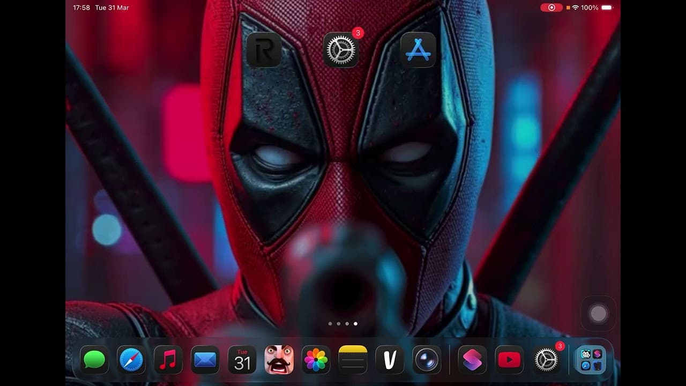Launch the white V app in dock
Image resolution: width=686 pixels, height=386 pixels.
click(x=390, y=360)
